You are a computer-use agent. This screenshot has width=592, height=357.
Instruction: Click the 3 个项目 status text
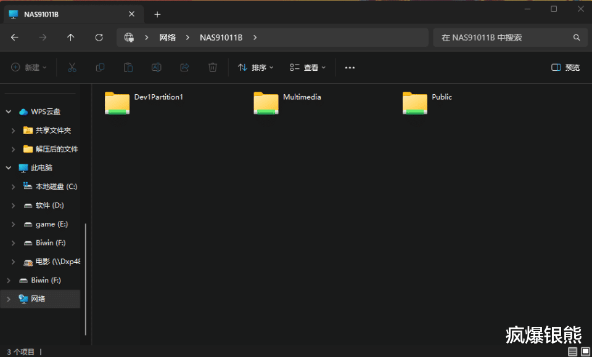point(20,352)
